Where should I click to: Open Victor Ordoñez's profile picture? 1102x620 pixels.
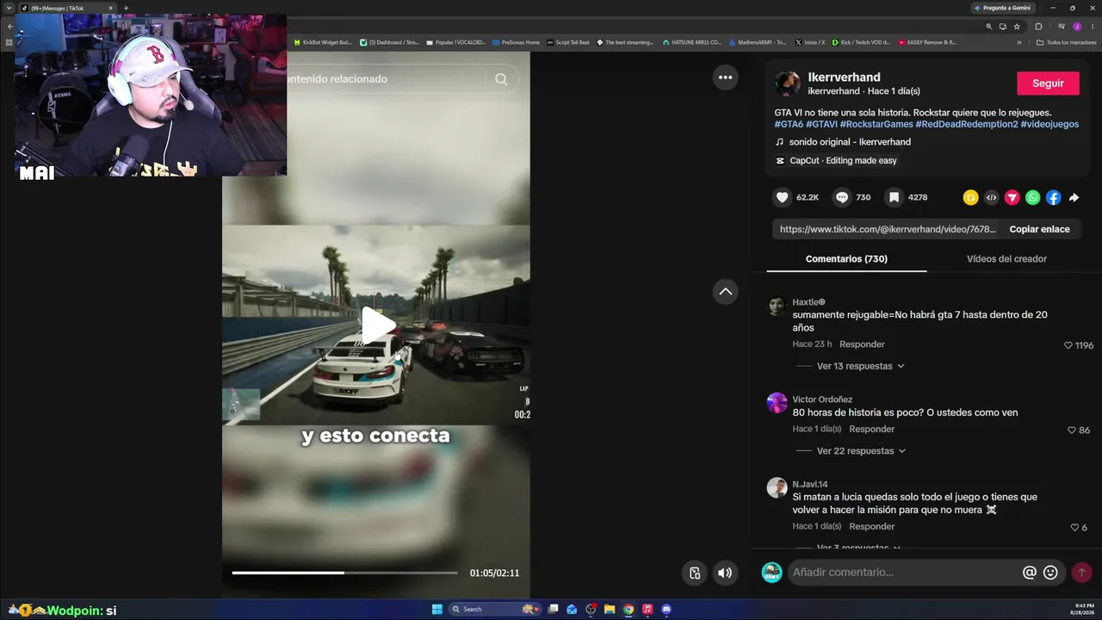[777, 403]
